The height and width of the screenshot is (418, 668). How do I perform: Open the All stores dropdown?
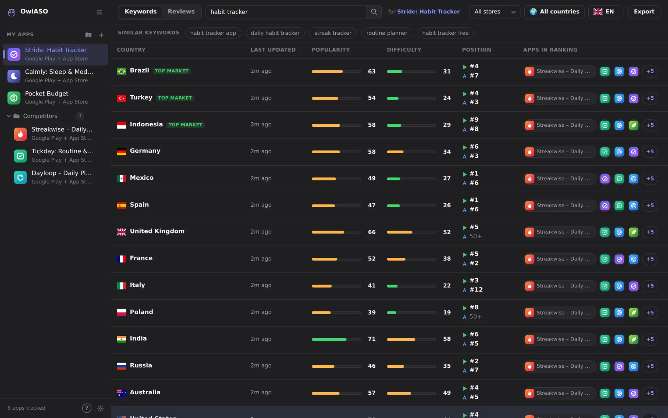coord(495,12)
